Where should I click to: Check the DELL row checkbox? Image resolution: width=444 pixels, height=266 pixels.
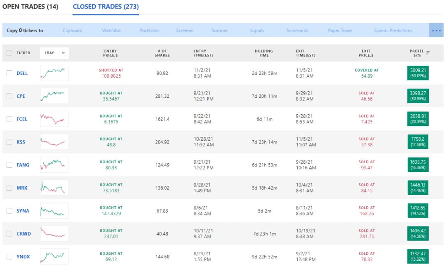(x=9, y=73)
